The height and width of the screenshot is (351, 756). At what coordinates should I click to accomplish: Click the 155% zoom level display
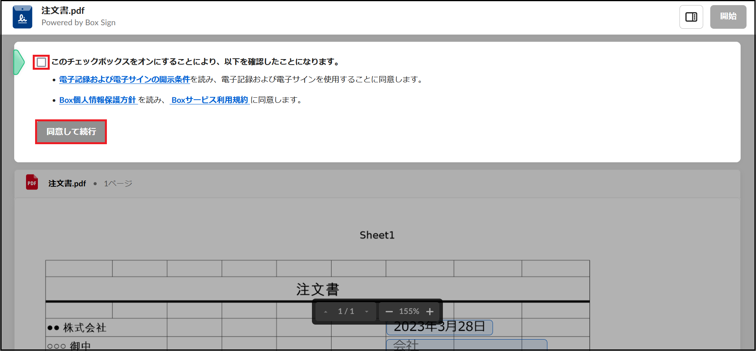tap(409, 312)
